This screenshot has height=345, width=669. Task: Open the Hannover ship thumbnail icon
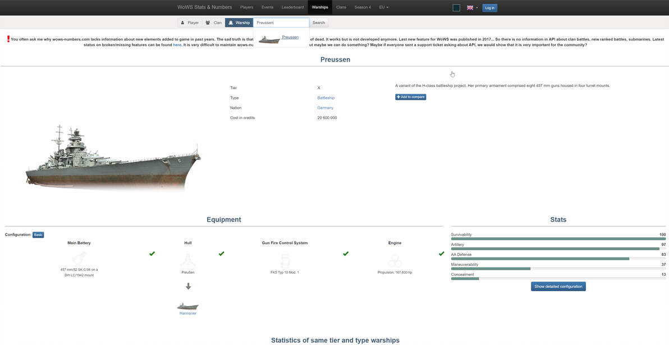[x=188, y=306]
